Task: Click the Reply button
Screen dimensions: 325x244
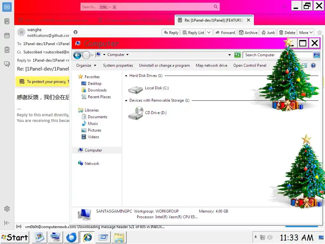Action: 171,32
